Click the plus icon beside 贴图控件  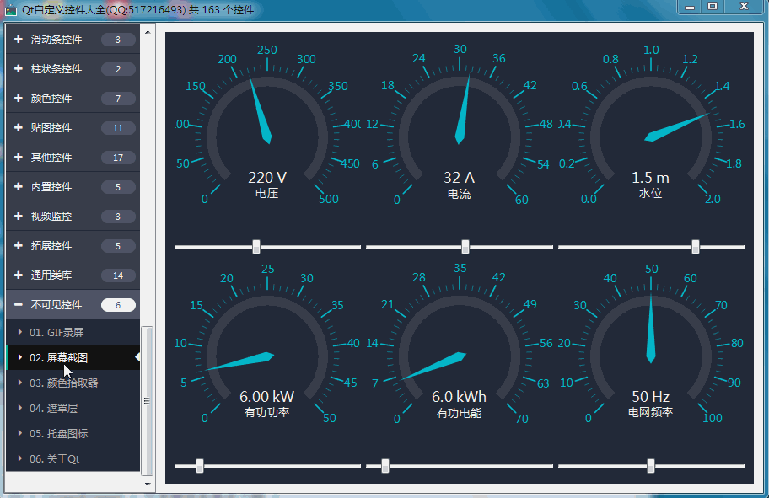point(18,128)
